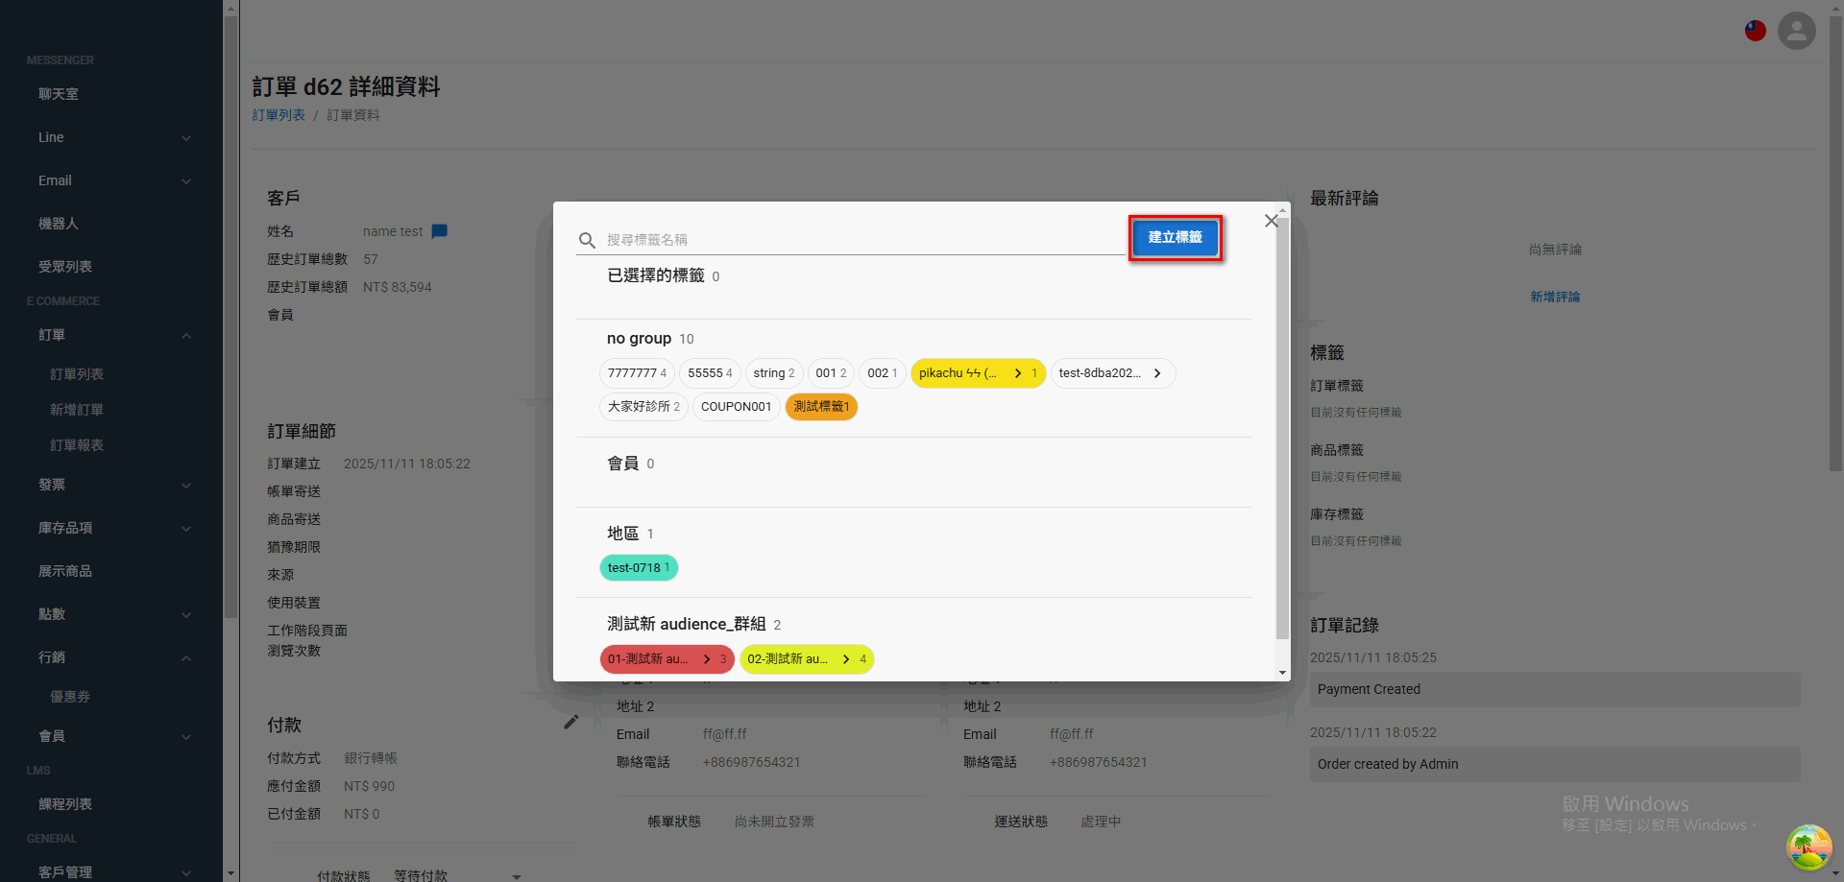Click the search magnifier icon in tag dialog
Image resolution: width=1844 pixels, height=882 pixels.
click(x=587, y=240)
